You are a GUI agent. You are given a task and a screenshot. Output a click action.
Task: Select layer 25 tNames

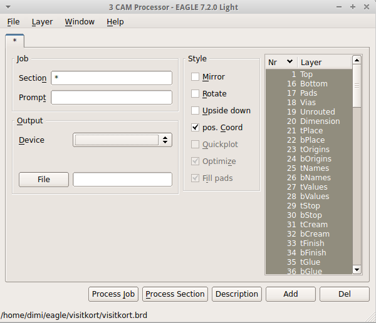click(x=309, y=168)
